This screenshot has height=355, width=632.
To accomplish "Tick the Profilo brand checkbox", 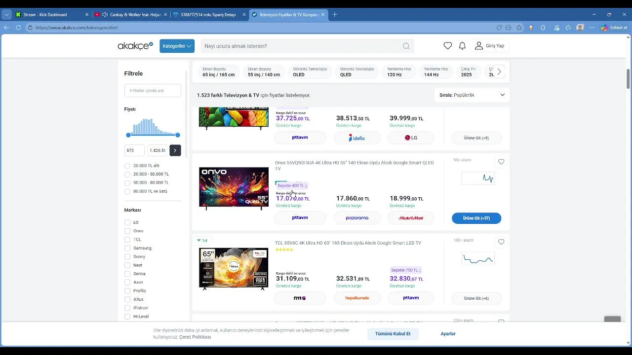I will [x=127, y=291].
